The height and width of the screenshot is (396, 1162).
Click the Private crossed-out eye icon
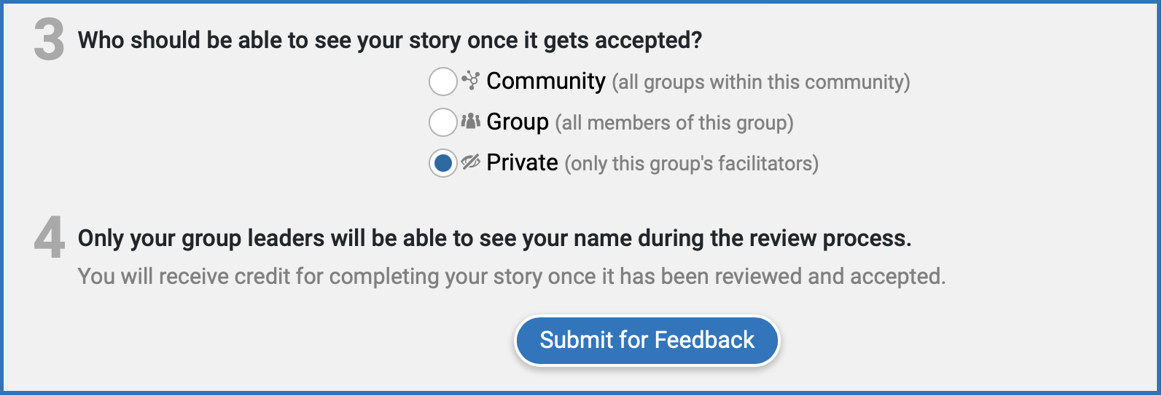click(x=471, y=162)
